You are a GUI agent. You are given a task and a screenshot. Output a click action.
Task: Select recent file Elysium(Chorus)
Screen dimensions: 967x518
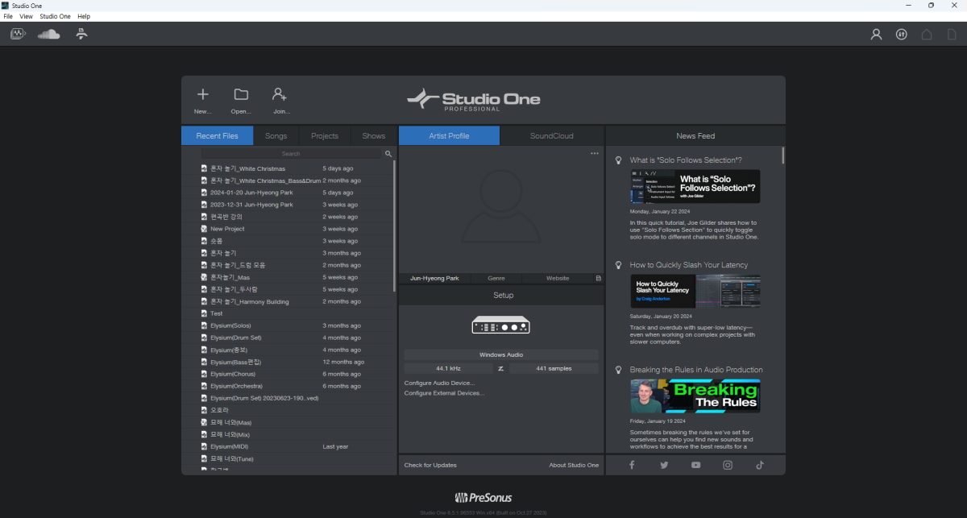(x=295, y=374)
